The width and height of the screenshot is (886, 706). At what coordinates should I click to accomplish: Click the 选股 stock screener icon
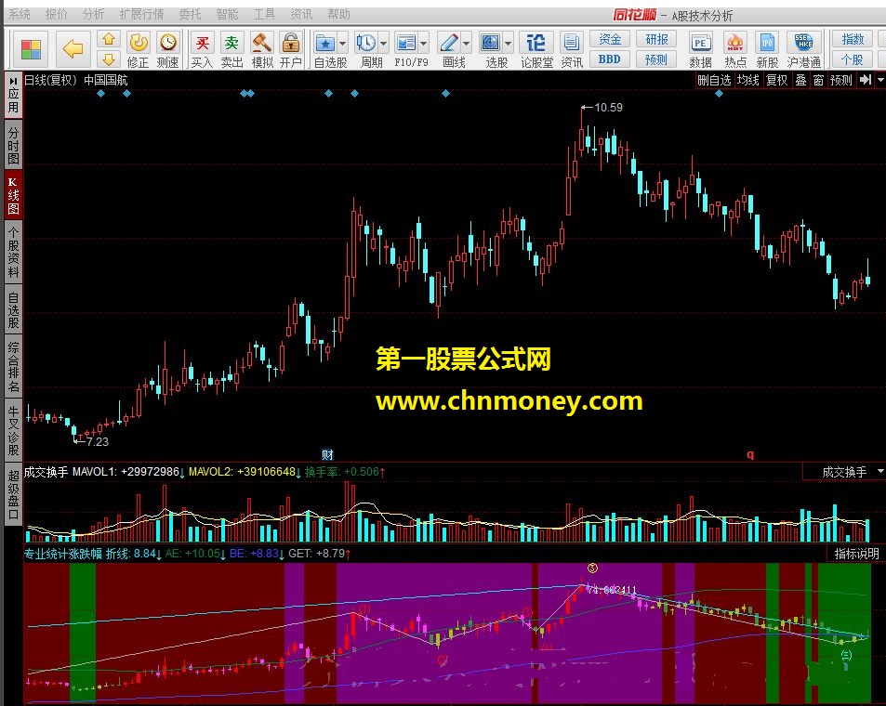491,43
